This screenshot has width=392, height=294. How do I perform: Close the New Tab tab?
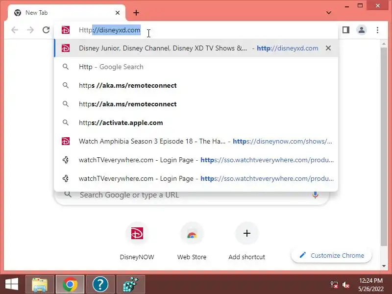[118, 13]
